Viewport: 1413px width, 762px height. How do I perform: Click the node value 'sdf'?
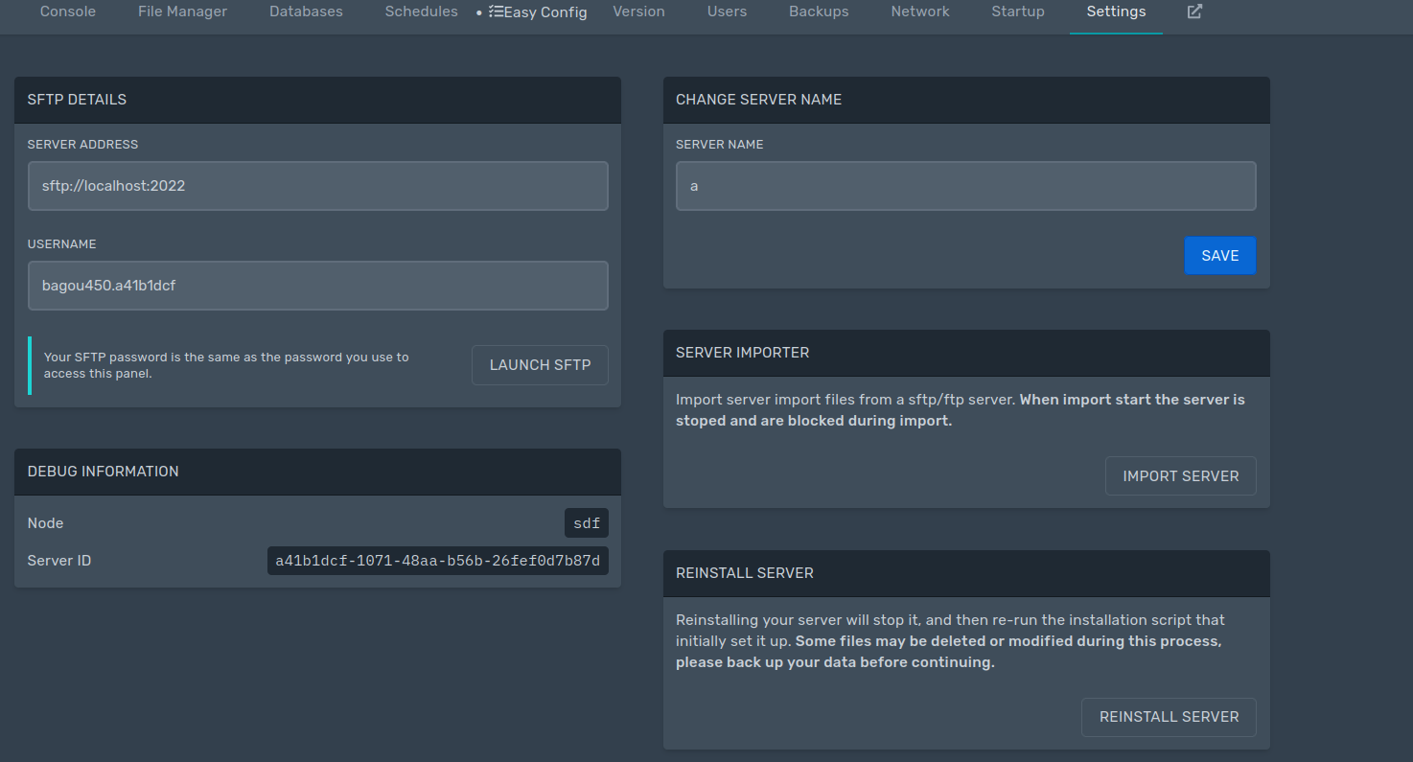point(587,523)
